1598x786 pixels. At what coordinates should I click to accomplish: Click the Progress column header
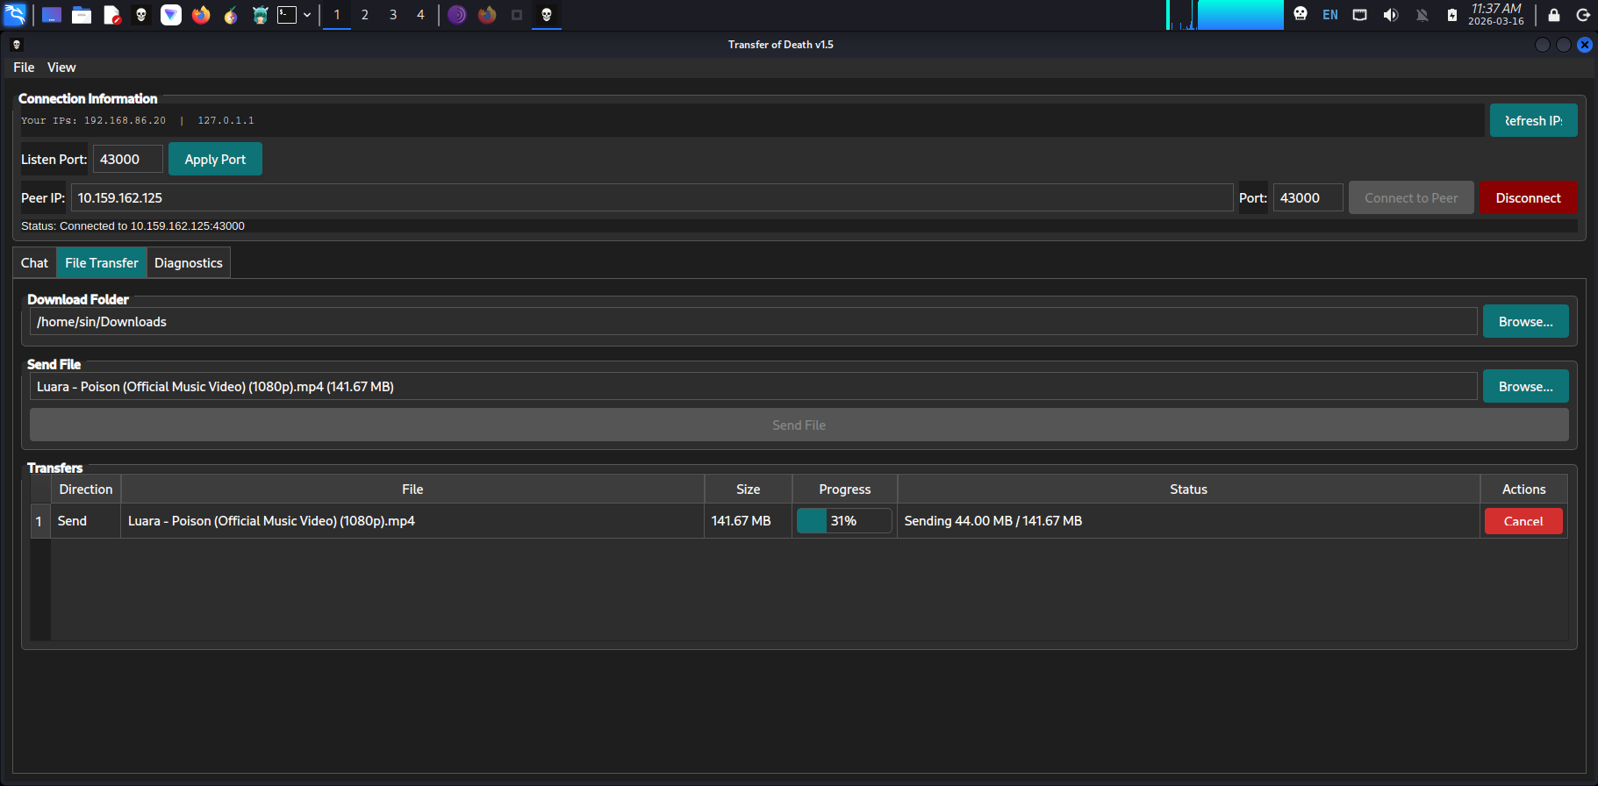(844, 489)
